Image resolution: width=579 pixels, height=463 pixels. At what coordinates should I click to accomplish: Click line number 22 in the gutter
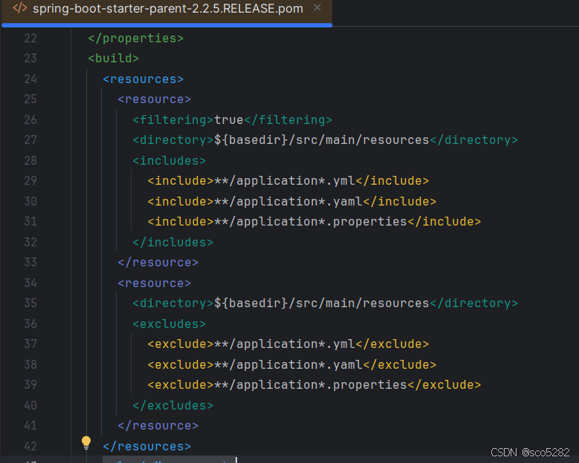pos(30,39)
